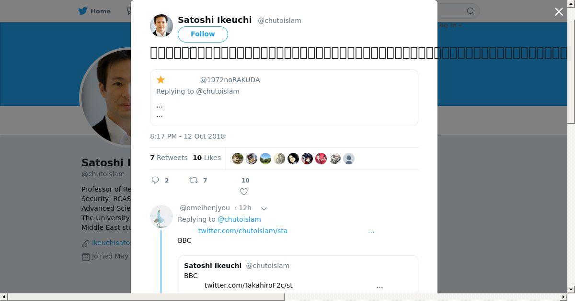The width and height of the screenshot is (575, 301).
Task: Click the Twitter bird Home icon
Action: pyautogui.click(x=83, y=11)
